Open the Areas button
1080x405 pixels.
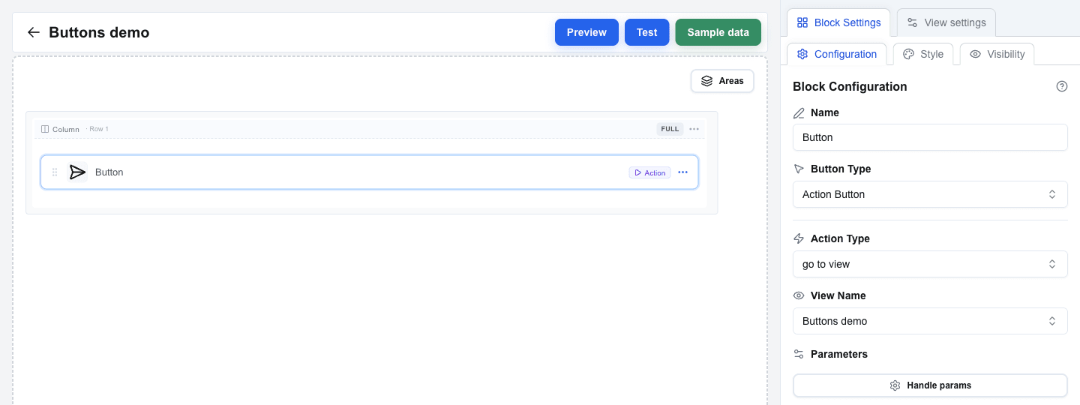(x=722, y=81)
